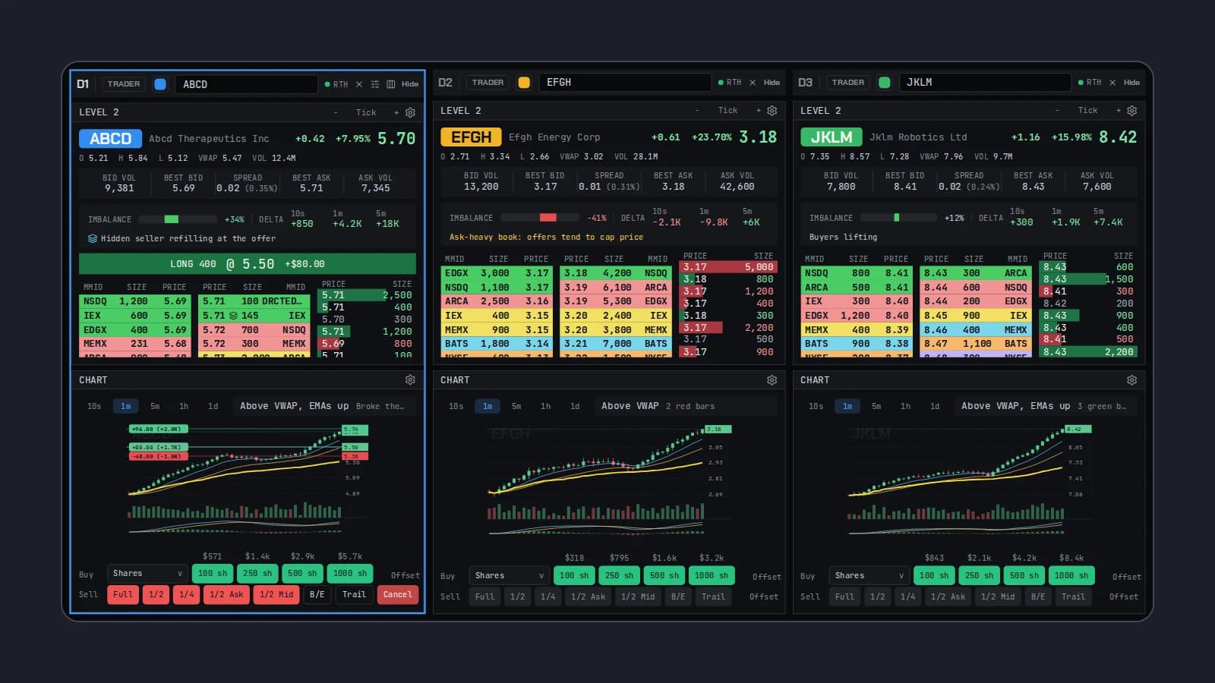Click the X icon in the D2 header
This screenshot has height=683, width=1215.
click(753, 83)
